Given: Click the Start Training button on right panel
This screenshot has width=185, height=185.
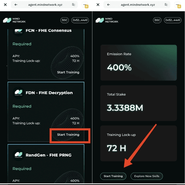Looking at the screenshot, I should click(113, 176).
